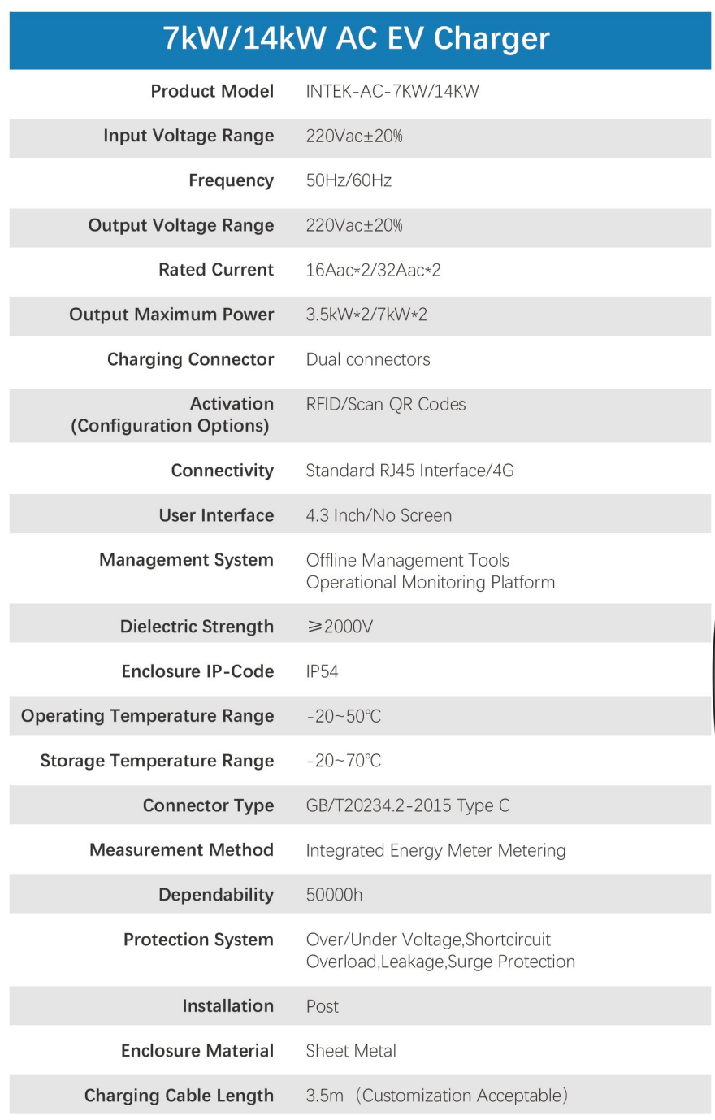Select the "GB/T20234.2-2015 Type C" connector value
Image resolution: width=715 pixels, height=1120 pixels.
(x=408, y=805)
